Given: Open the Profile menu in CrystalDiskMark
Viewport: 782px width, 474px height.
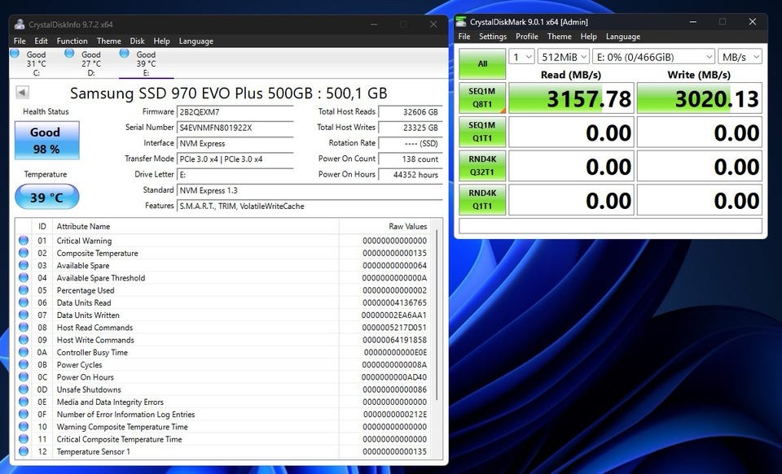Looking at the screenshot, I should click(x=526, y=37).
